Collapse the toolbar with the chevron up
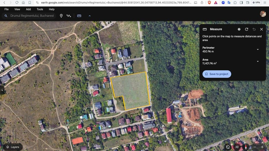 pos(89,16)
